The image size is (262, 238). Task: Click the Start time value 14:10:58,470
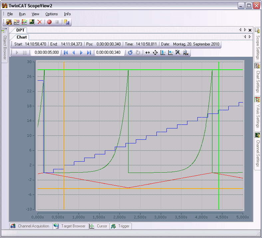coord(35,44)
